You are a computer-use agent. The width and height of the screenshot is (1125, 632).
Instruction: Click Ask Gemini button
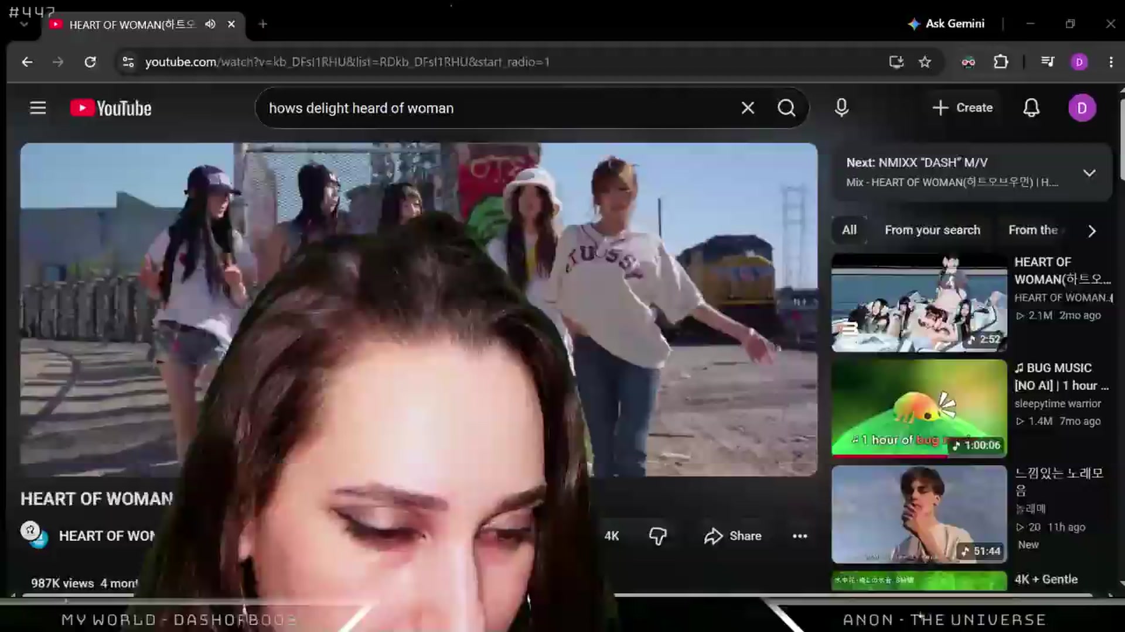pos(946,24)
